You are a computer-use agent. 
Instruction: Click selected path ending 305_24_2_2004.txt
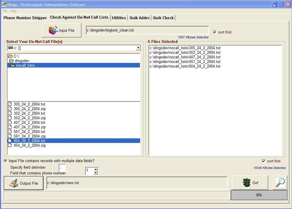[185, 48]
